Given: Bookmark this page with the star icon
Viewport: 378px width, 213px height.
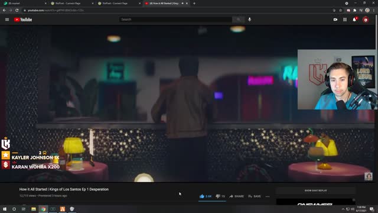Looking at the screenshot, I should pos(340,11).
